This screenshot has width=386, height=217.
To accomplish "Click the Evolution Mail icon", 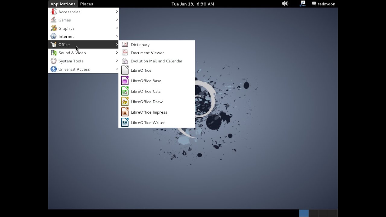I will (125, 61).
